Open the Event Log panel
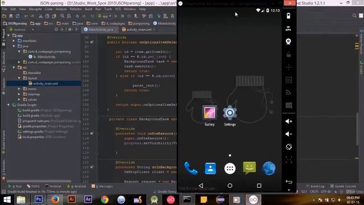The width and height of the screenshot is (364, 205). (x=315, y=186)
